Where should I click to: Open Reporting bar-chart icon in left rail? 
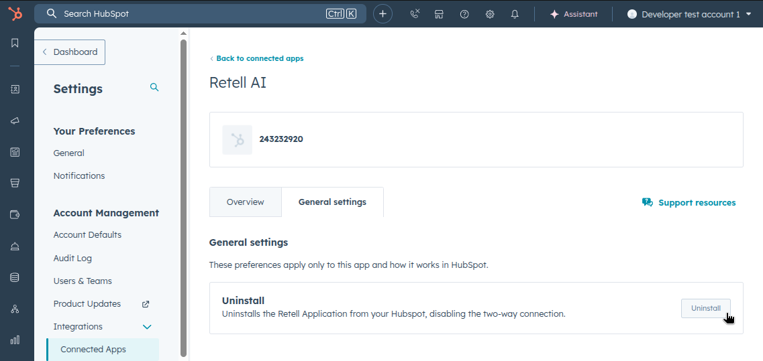(x=15, y=340)
